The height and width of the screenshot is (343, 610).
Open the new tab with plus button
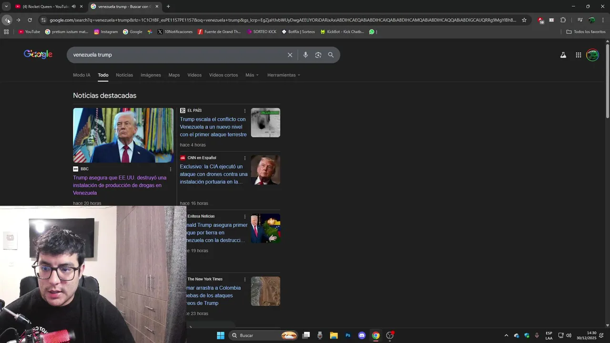click(x=168, y=7)
